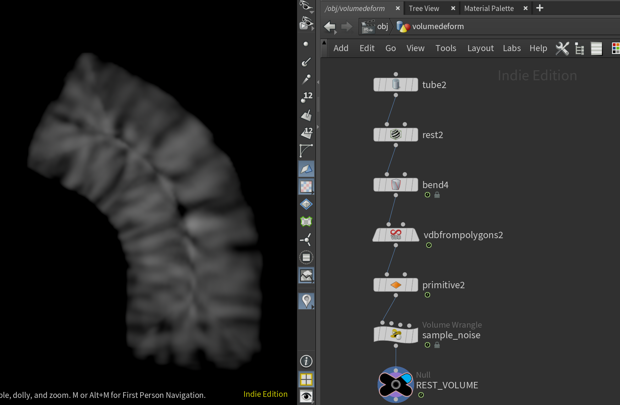The image size is (620, 405).
Task: Click the background image display icon
Action: click(306, 275)
